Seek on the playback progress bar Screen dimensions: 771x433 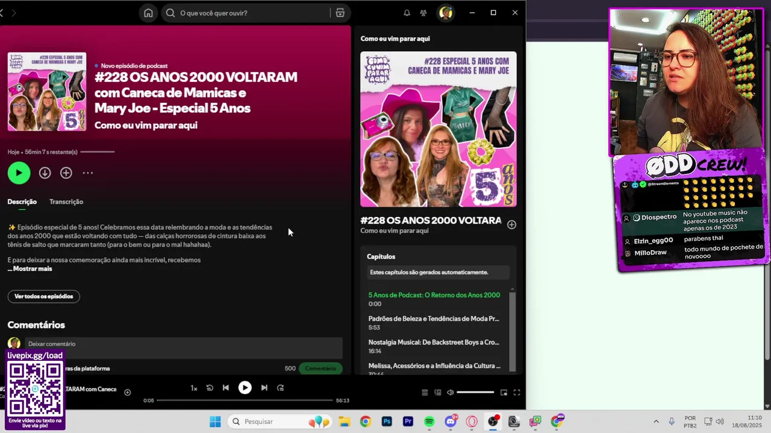coord(245,400)
